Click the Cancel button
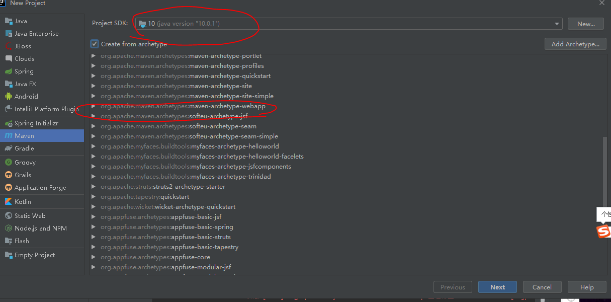The image size is (611, 302). 542,287
